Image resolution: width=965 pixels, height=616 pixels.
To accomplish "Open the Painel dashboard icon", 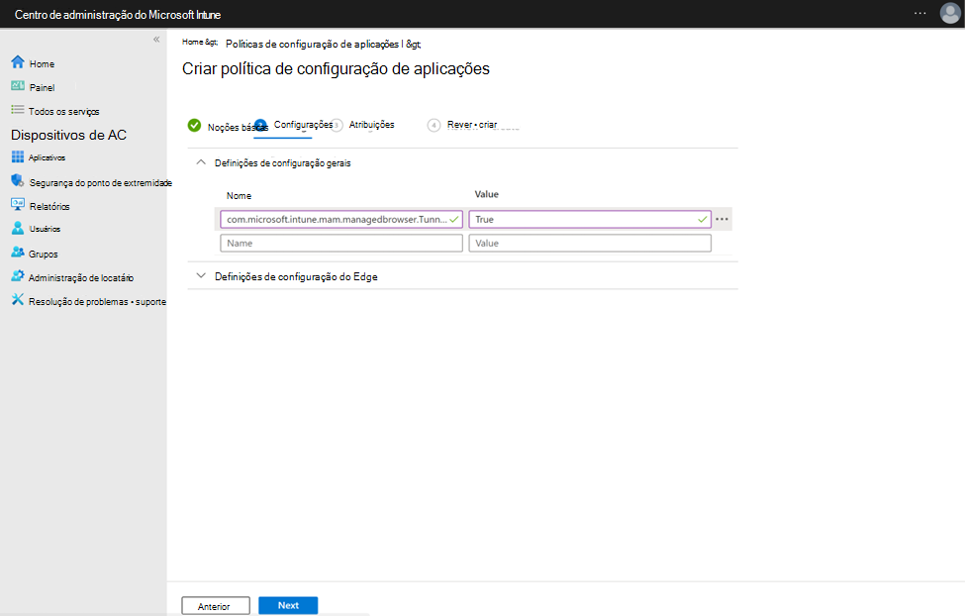I will coord(18,86).
